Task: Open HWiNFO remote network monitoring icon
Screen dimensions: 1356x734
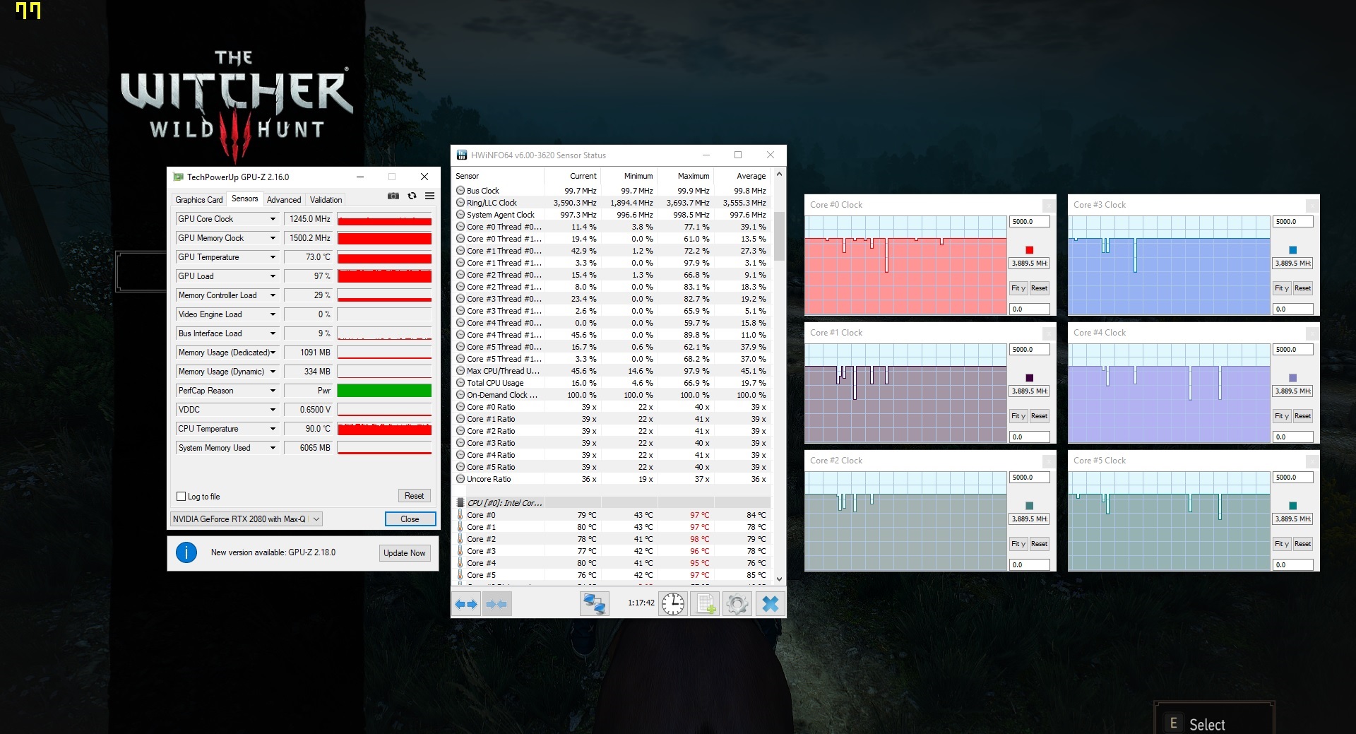Action: pos(594,604)
